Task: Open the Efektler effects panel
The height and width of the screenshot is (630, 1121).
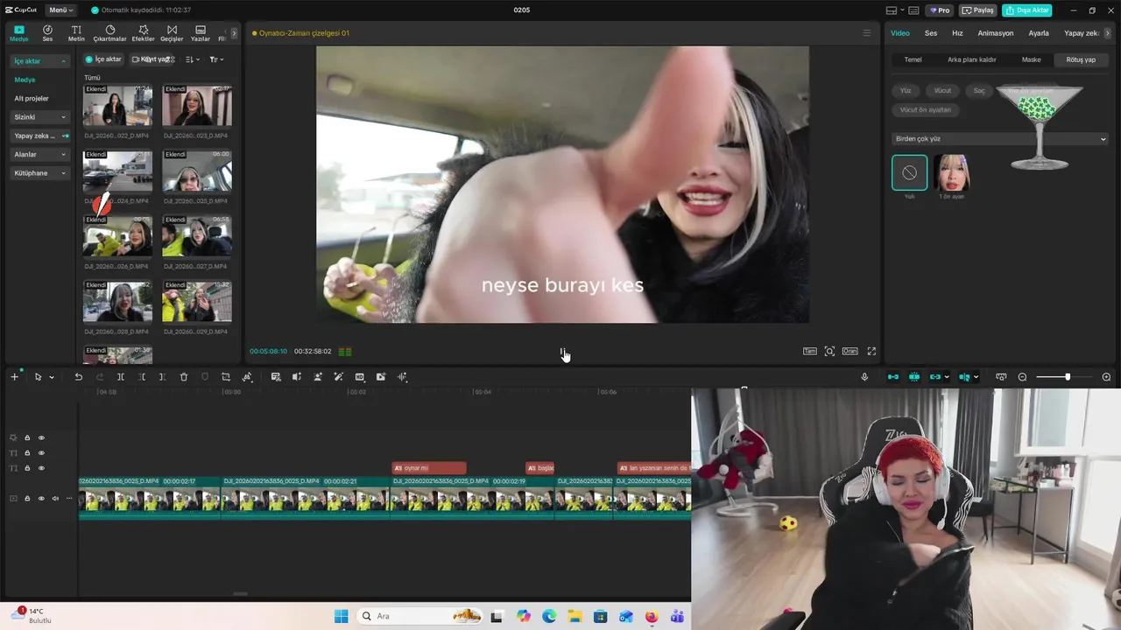Action: [143, 33]
